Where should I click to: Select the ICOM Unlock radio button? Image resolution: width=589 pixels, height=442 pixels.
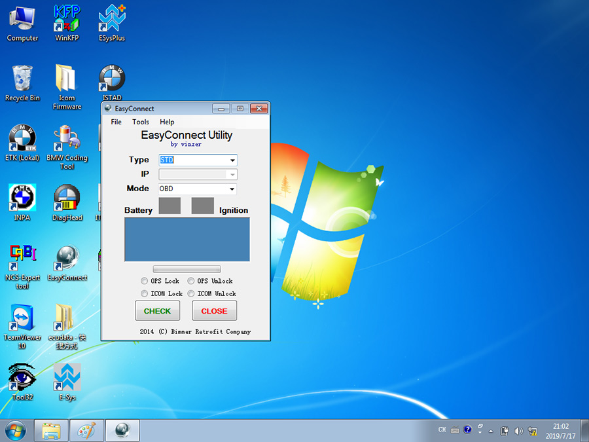pyautogui.click(x=191, y=293)
